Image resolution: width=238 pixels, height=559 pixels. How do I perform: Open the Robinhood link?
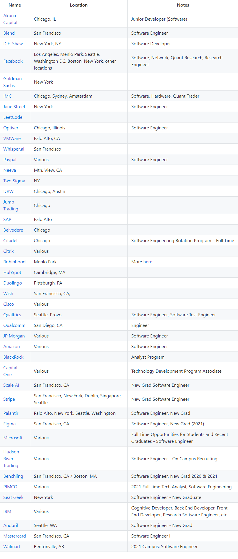click(14, 262)
